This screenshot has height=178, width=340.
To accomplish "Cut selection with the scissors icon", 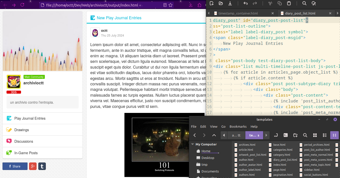I will [270, 3].
